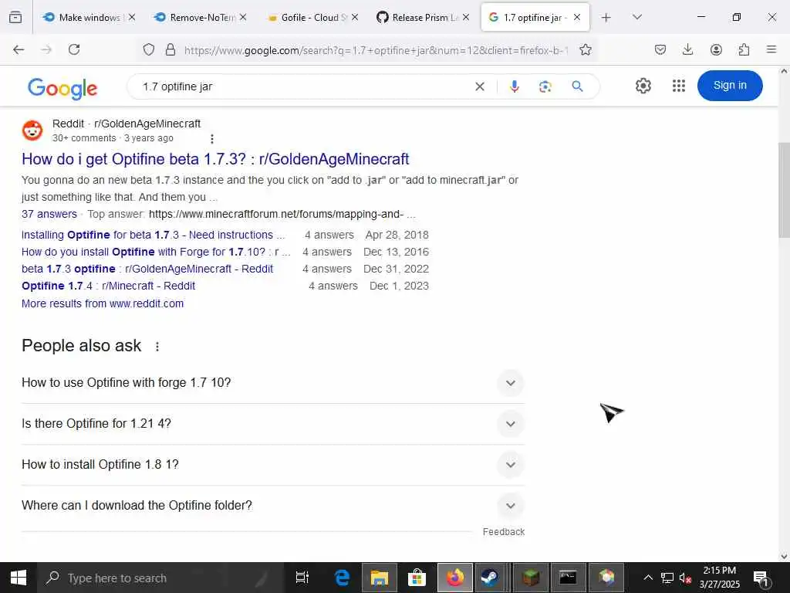This screenshot has height=593, width=790.
Task: Open extensions puzzle icon
Action: click(744, 49)
